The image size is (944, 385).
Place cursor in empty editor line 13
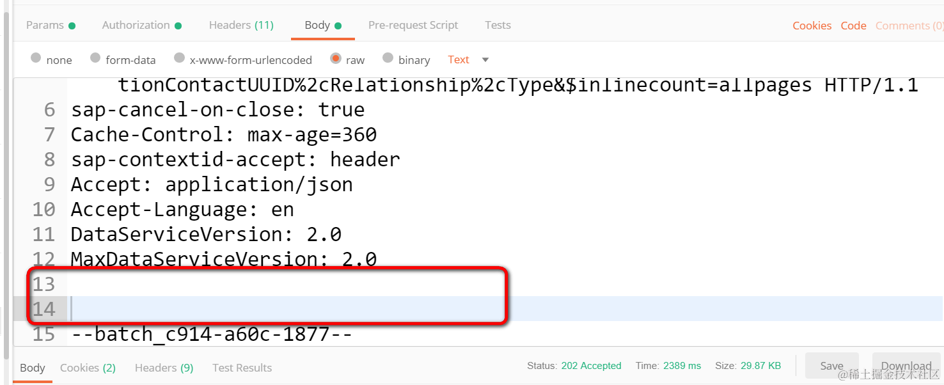[x=505, y=284]
